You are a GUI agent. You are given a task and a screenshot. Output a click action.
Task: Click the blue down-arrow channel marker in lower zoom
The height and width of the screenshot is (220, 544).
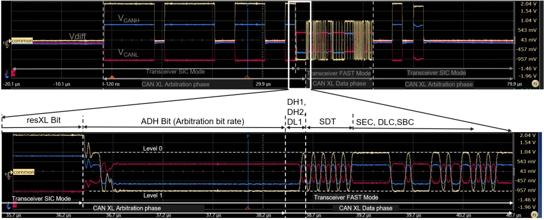[9, 207]
